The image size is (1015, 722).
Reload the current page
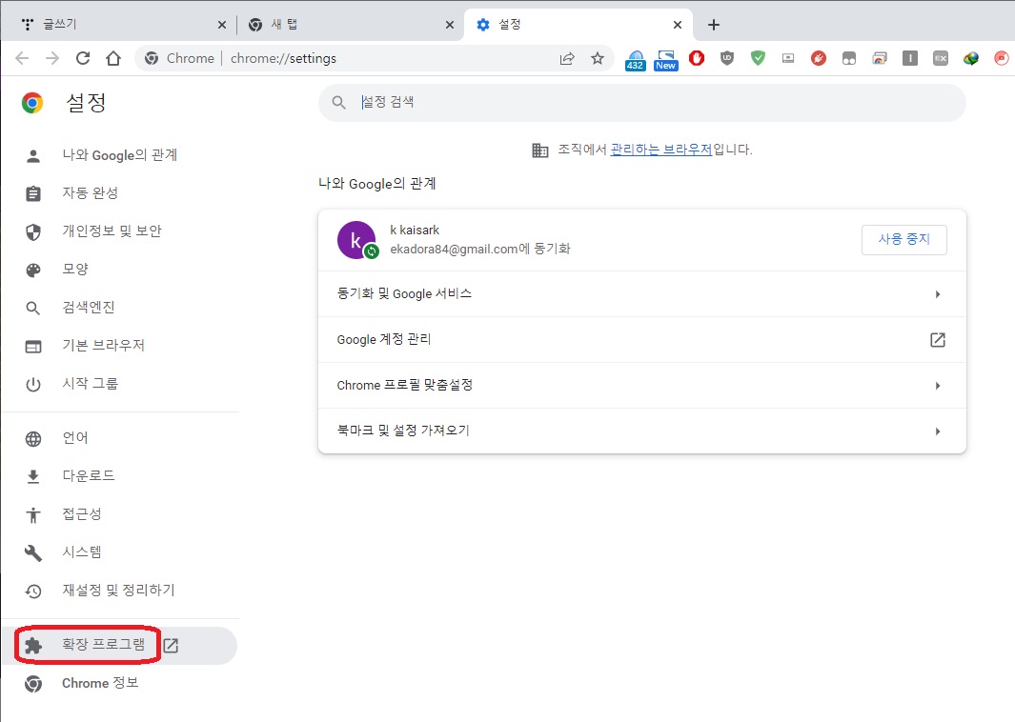point(83,58)
